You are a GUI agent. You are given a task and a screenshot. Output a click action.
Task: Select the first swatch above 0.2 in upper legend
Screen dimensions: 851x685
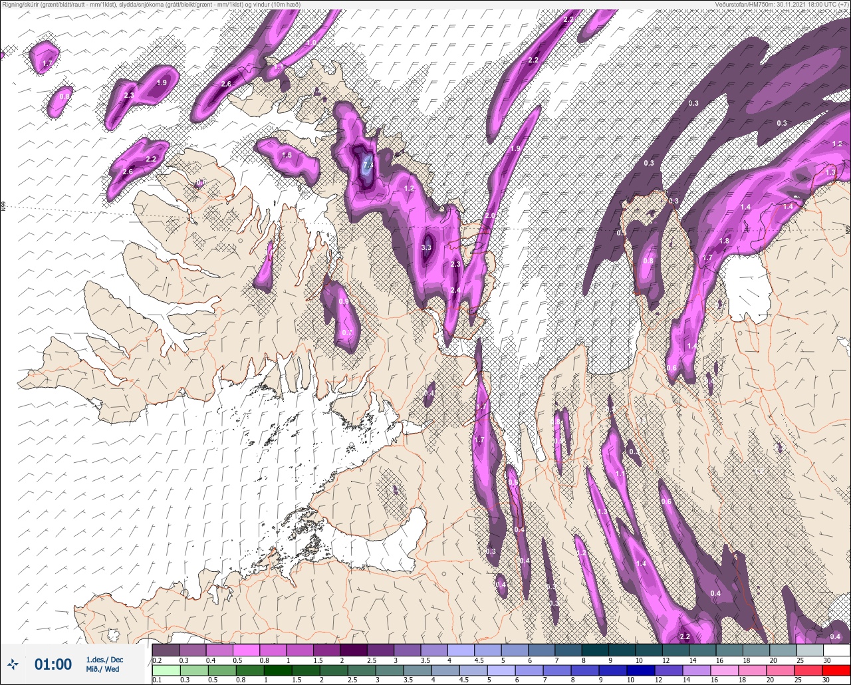[x=166, y=650]
